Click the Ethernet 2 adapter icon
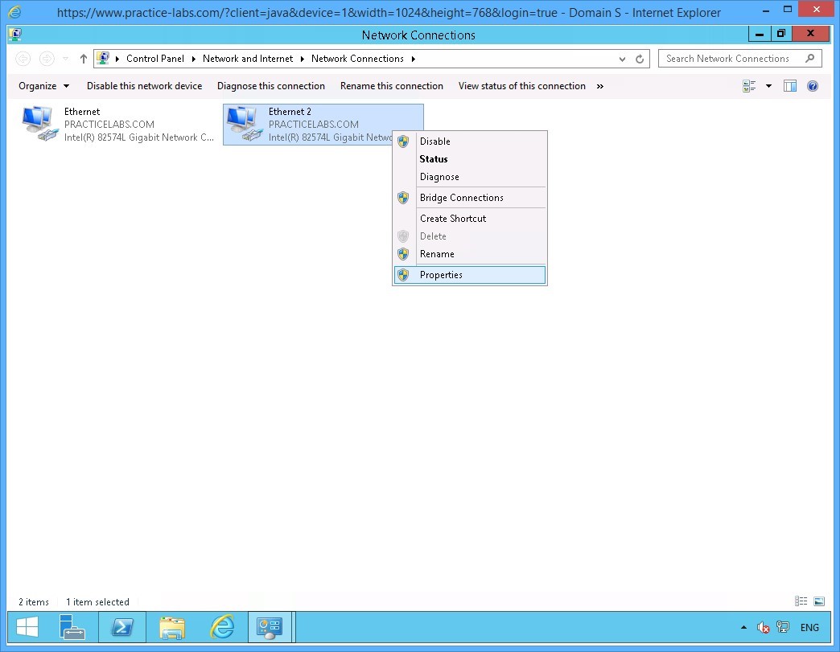 pyautogui.click(x=242, y=124)
